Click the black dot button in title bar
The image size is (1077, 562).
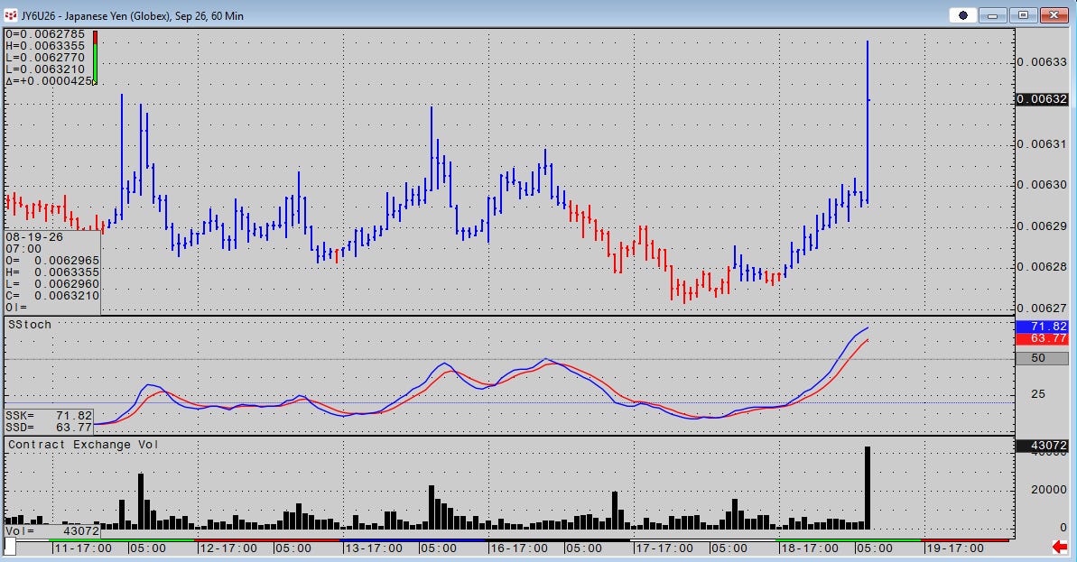click(x=963, y=15)
